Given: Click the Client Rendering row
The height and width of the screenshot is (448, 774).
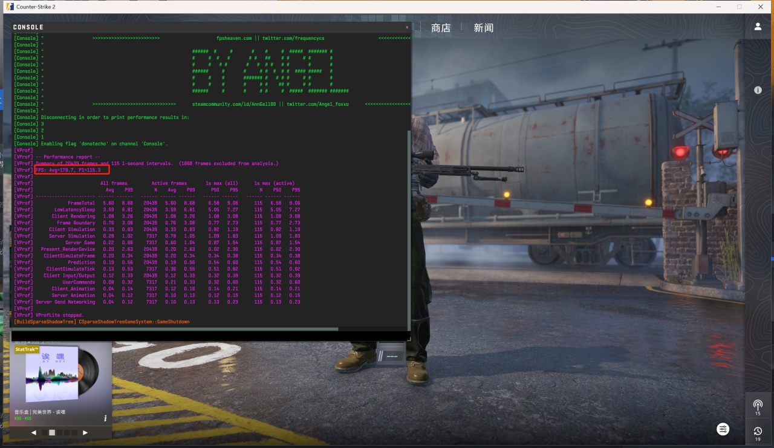Looking at the screenshot, I should [157, 216].
